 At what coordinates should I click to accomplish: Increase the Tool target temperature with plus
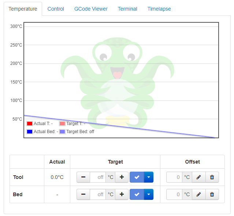point(122,177)
